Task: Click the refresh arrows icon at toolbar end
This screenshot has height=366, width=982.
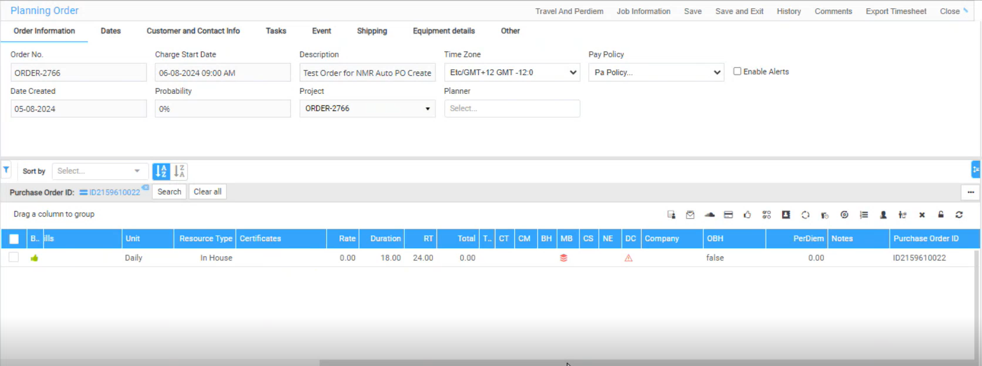Action: coord(959,215)
